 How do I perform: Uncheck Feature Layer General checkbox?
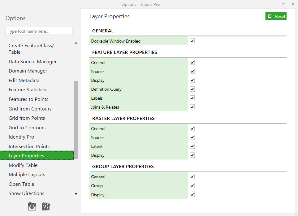(x=192, y=63)
